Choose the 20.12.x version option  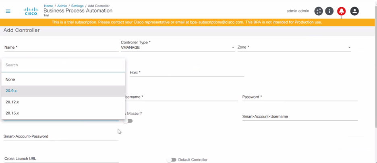[12, 102]
